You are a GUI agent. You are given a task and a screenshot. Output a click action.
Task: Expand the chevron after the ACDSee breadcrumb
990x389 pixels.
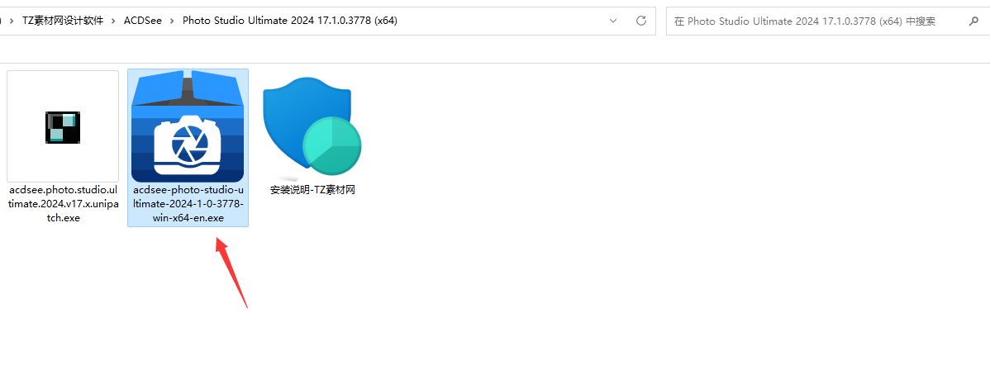173,21
